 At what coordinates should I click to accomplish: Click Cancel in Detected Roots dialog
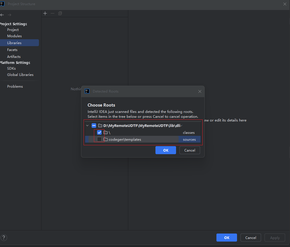[x=190, y=150]
